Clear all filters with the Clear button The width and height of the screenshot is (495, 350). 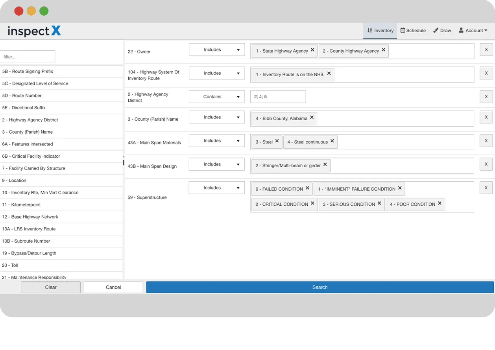coord(50,287)
